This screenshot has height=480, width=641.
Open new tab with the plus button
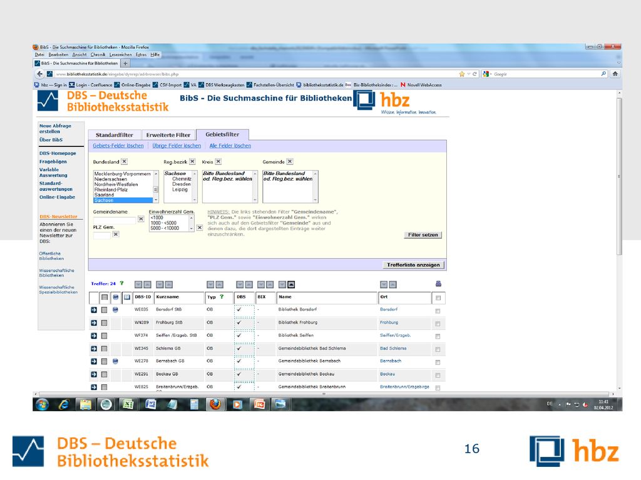pyautogui.click(x=125, y=63)
